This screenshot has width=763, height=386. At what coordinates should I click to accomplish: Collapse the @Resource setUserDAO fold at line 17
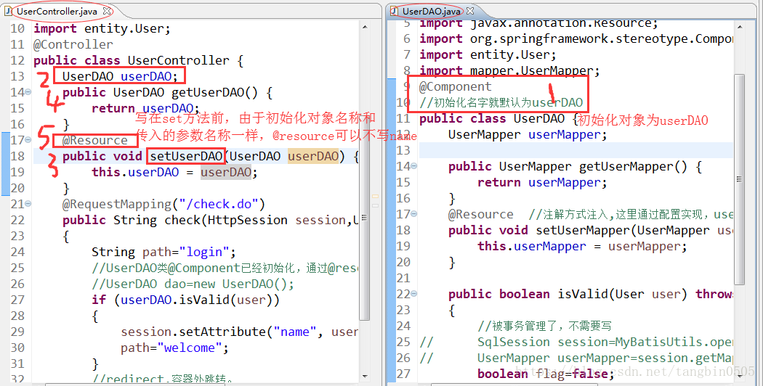(28, 140)
